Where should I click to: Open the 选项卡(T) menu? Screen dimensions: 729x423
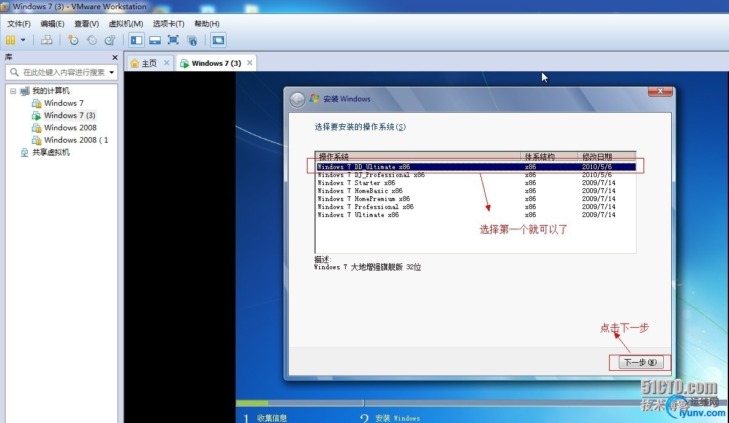[169, 24]
